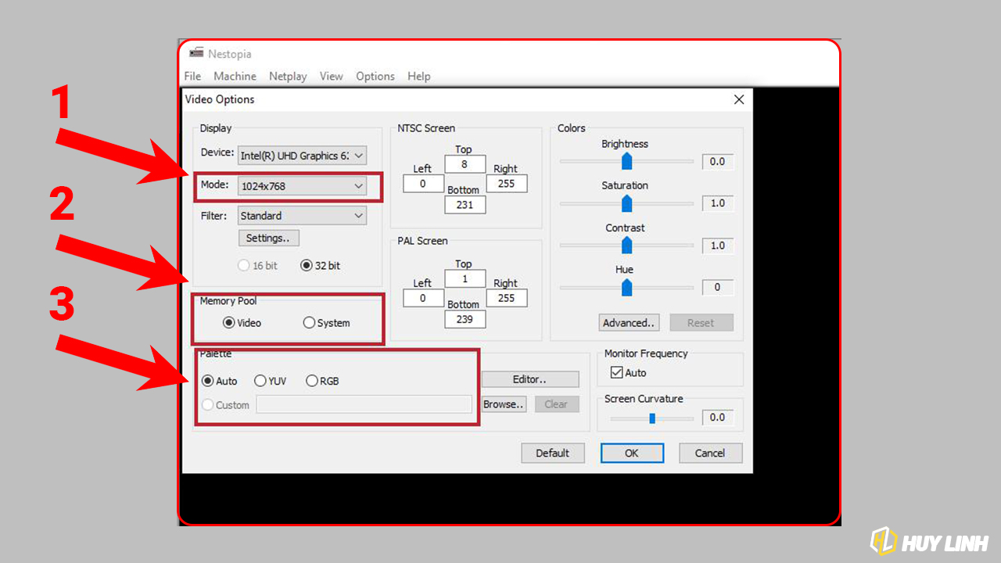Expand the Filter dropdown showing Standard
1001x563 pixels.
(302, 216)
